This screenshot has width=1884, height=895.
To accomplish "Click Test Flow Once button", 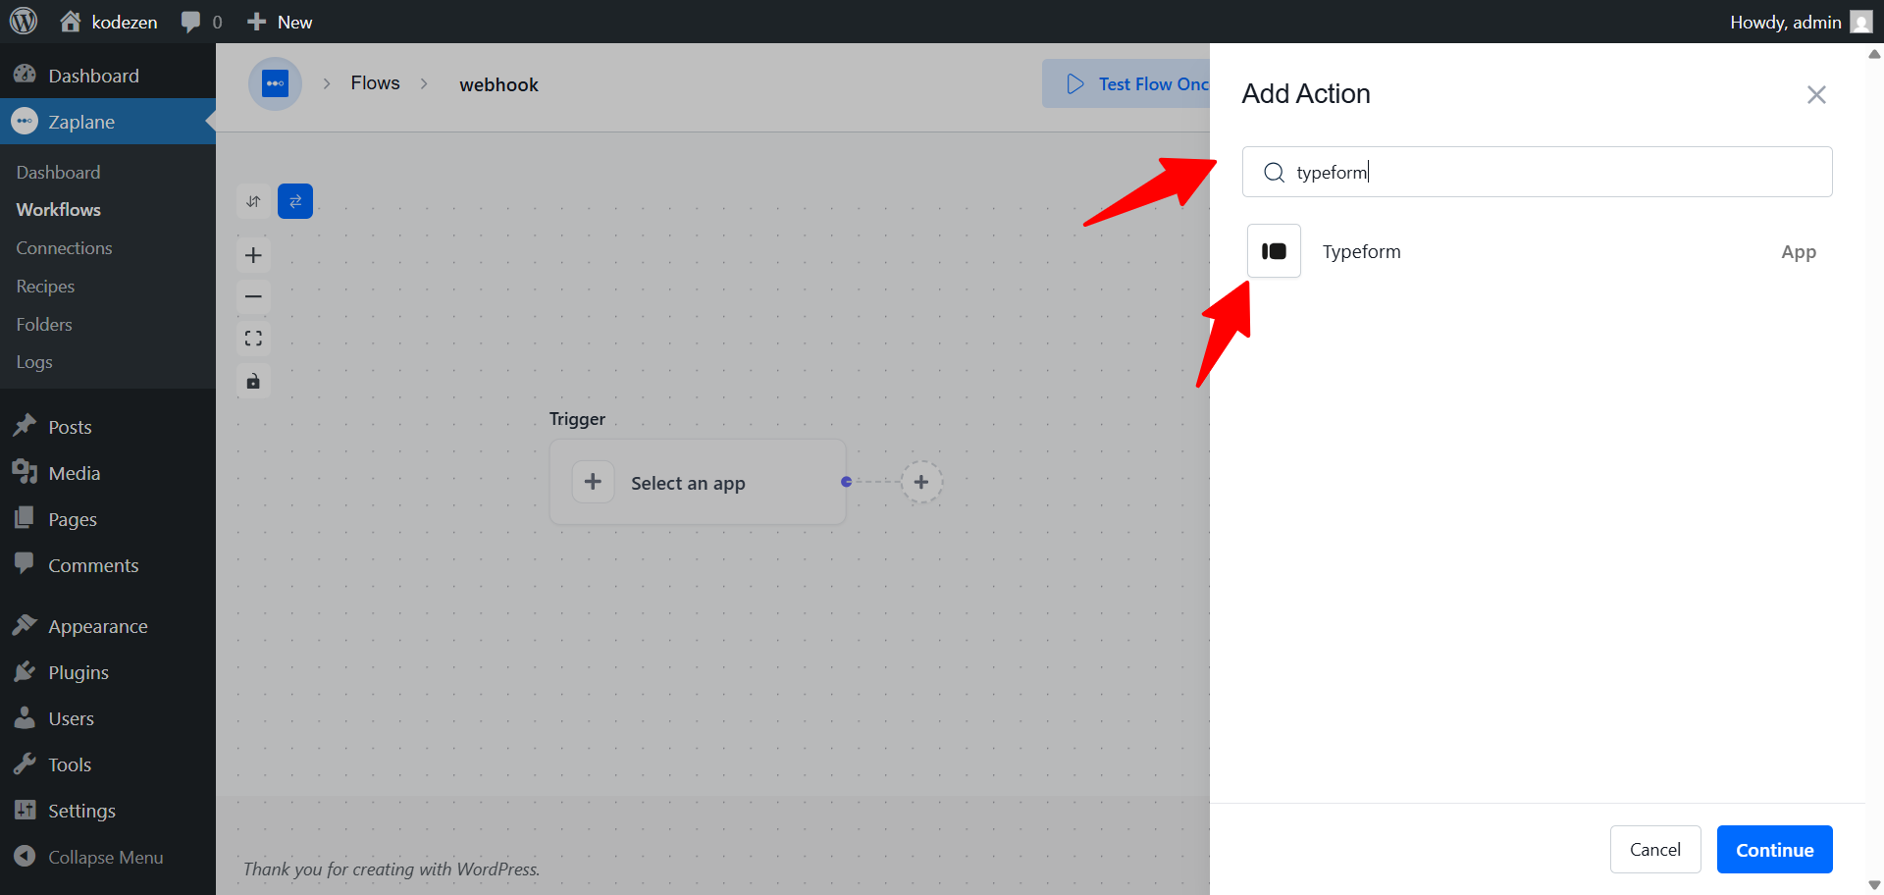I will [1125, 83].
